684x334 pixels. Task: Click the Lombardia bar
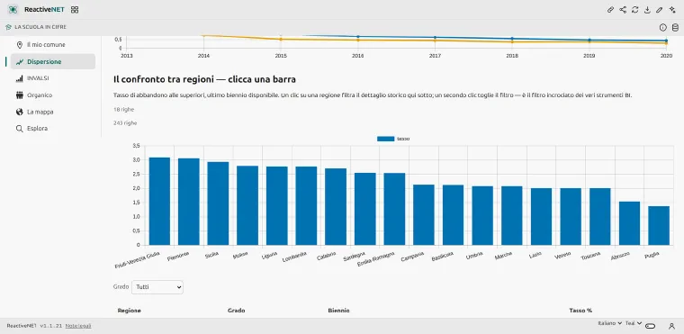coord(306,205)
